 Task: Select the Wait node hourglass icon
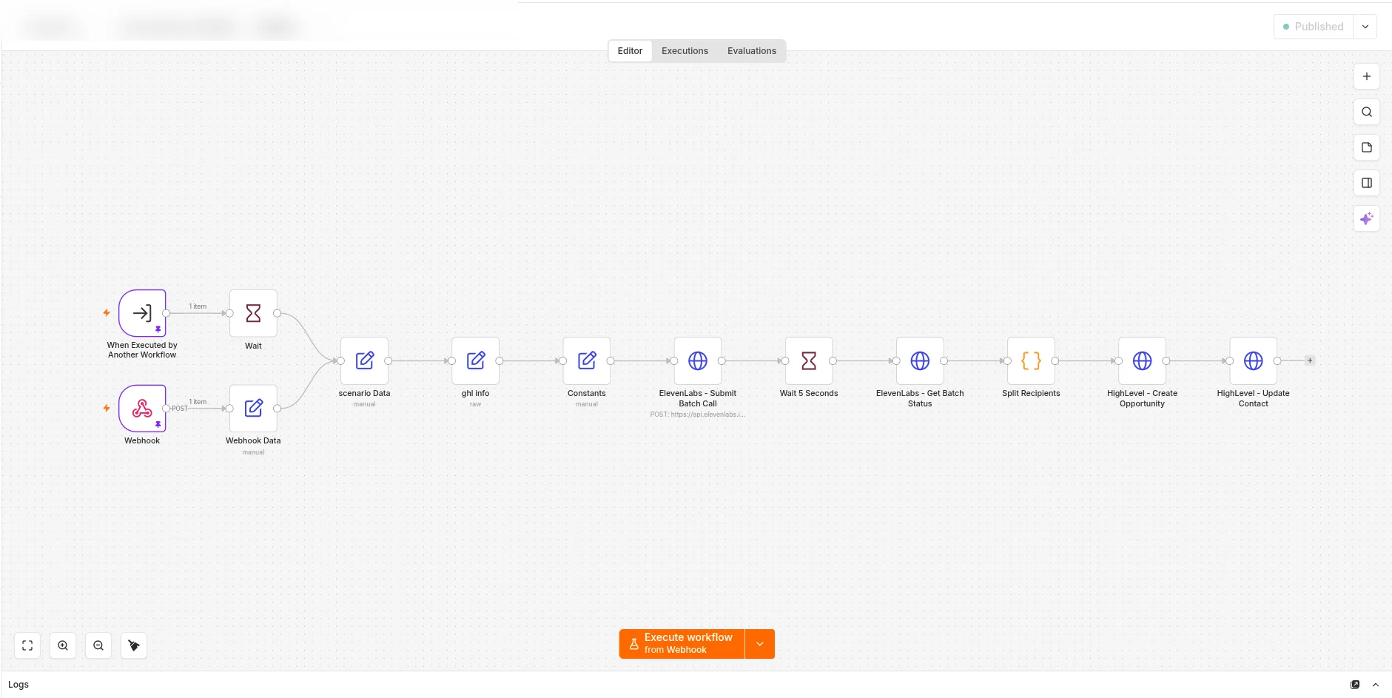pos(253,313)
